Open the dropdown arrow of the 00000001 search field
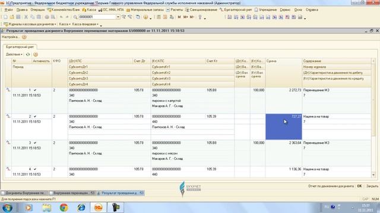 click(118, 17)
